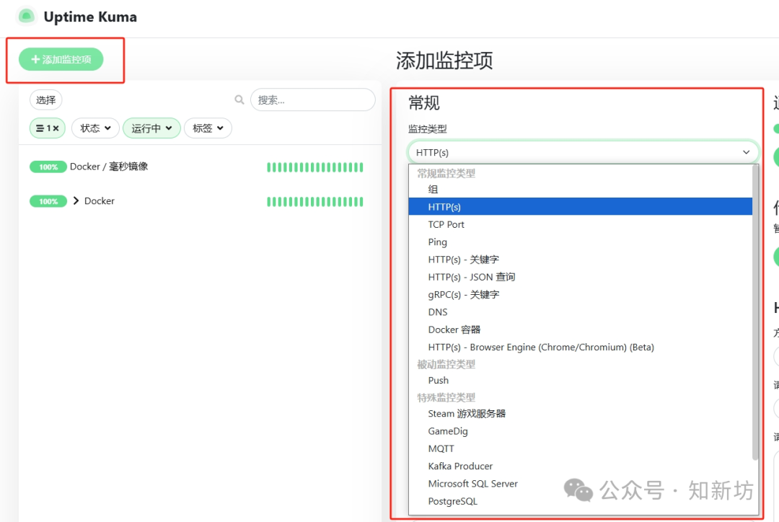Select Docker 容器 monitor type
The image size is (779, 522).
580,329
